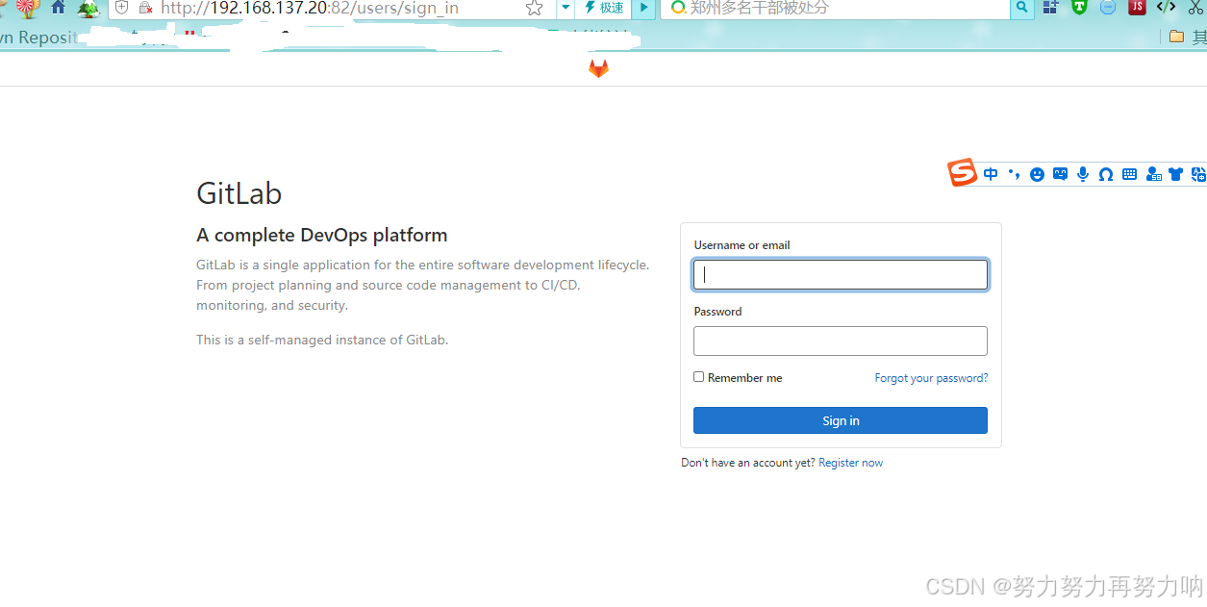Viewport: 1207px width, 607px height.
Task: Click the Sogou chat face bubble icon
Action: [x=1060, y=174]
